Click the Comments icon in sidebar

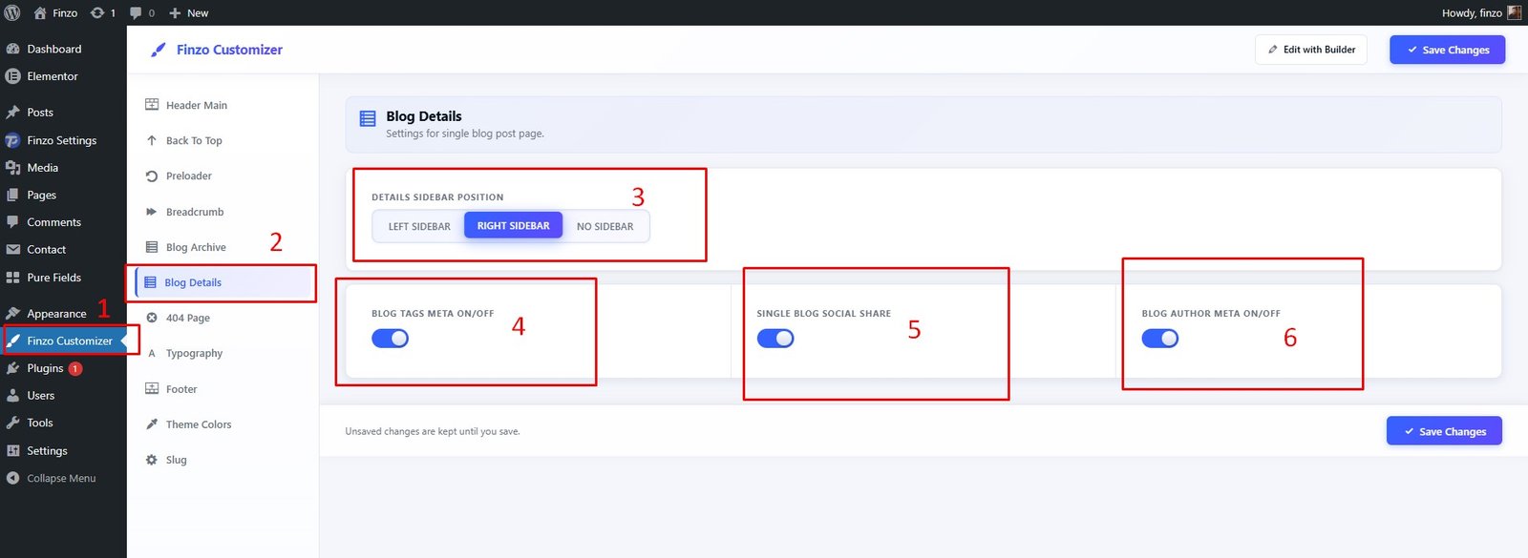[x=12, y=222]
